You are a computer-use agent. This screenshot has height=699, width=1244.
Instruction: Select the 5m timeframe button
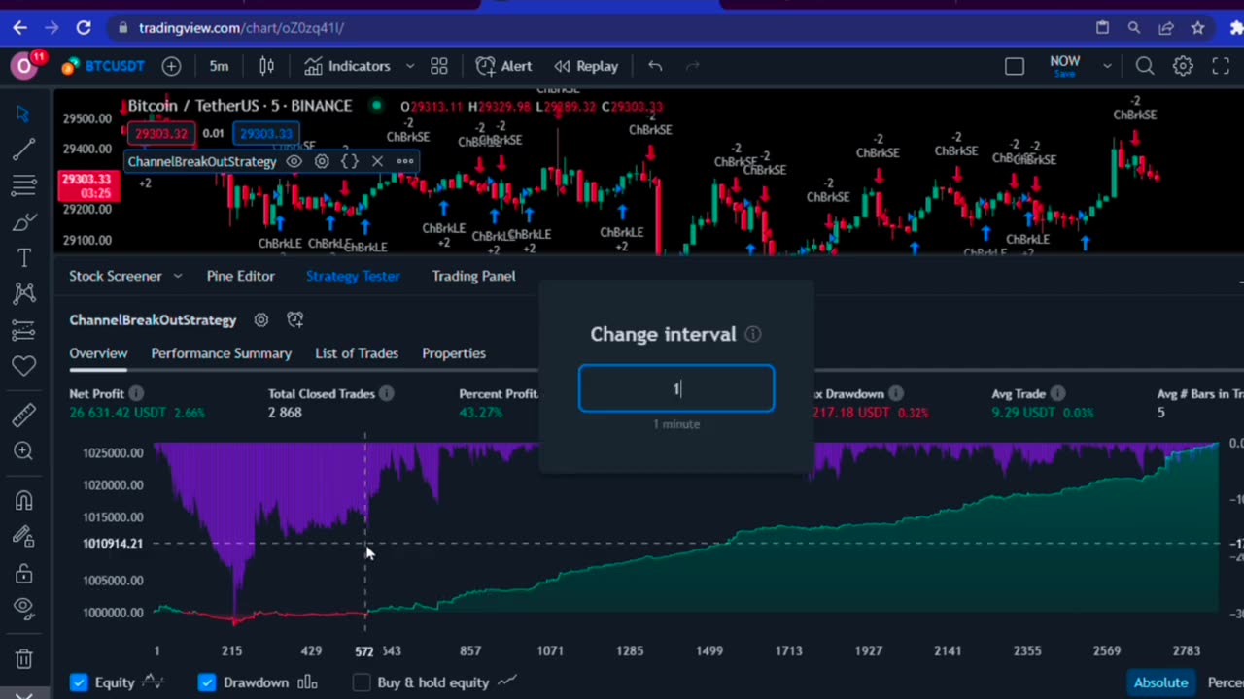point(219,66)
